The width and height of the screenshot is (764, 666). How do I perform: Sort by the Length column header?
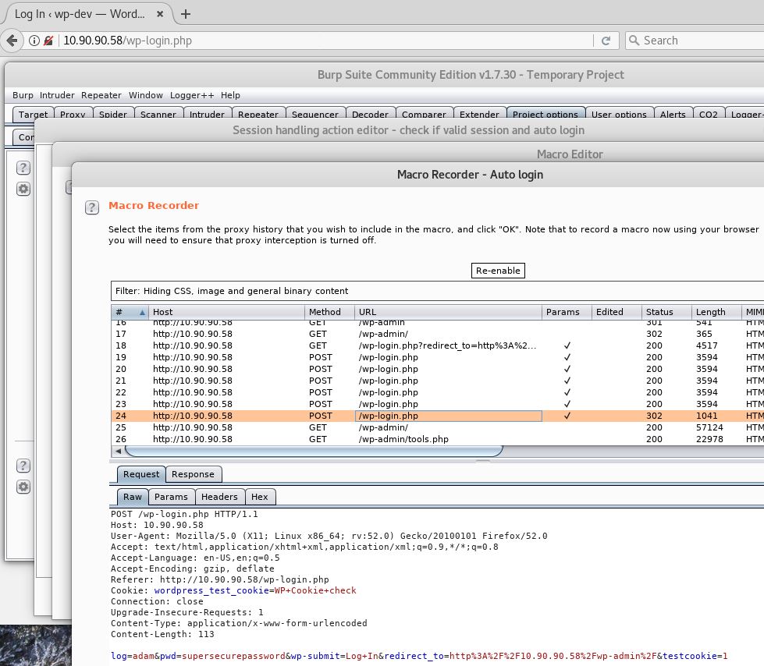point(716,312)
